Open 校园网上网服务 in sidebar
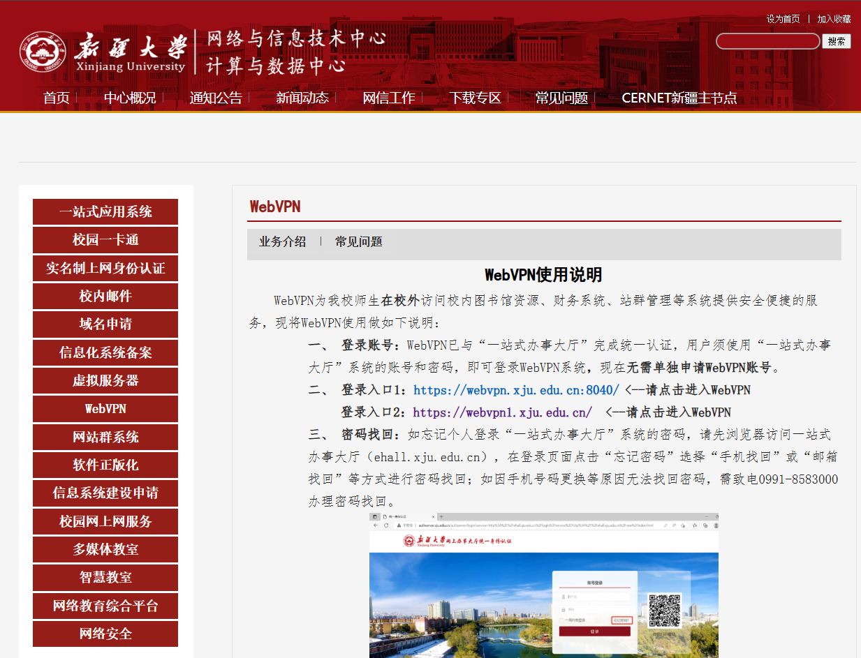The image size is (861, 658). (105, 521)
